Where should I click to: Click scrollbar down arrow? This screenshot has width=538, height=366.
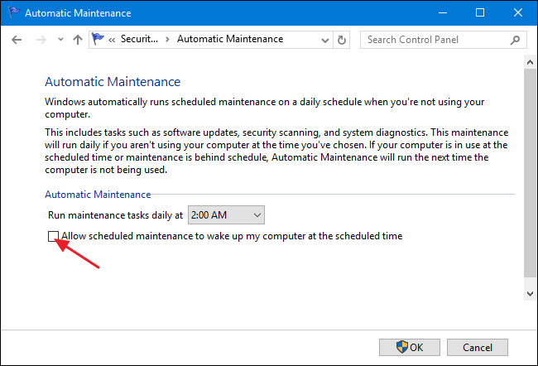[x=530, y=294]
